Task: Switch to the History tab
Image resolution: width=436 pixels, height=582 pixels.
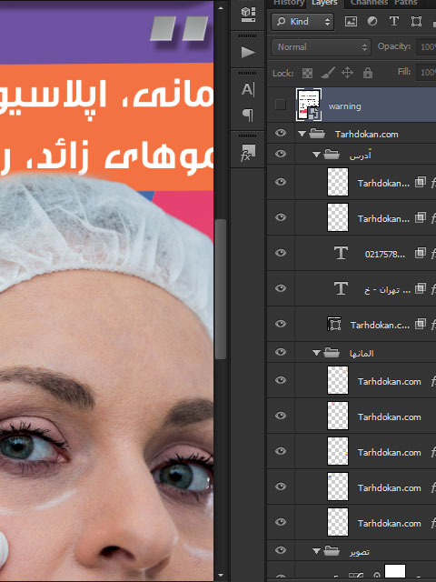Action: [x=289, y=3]
